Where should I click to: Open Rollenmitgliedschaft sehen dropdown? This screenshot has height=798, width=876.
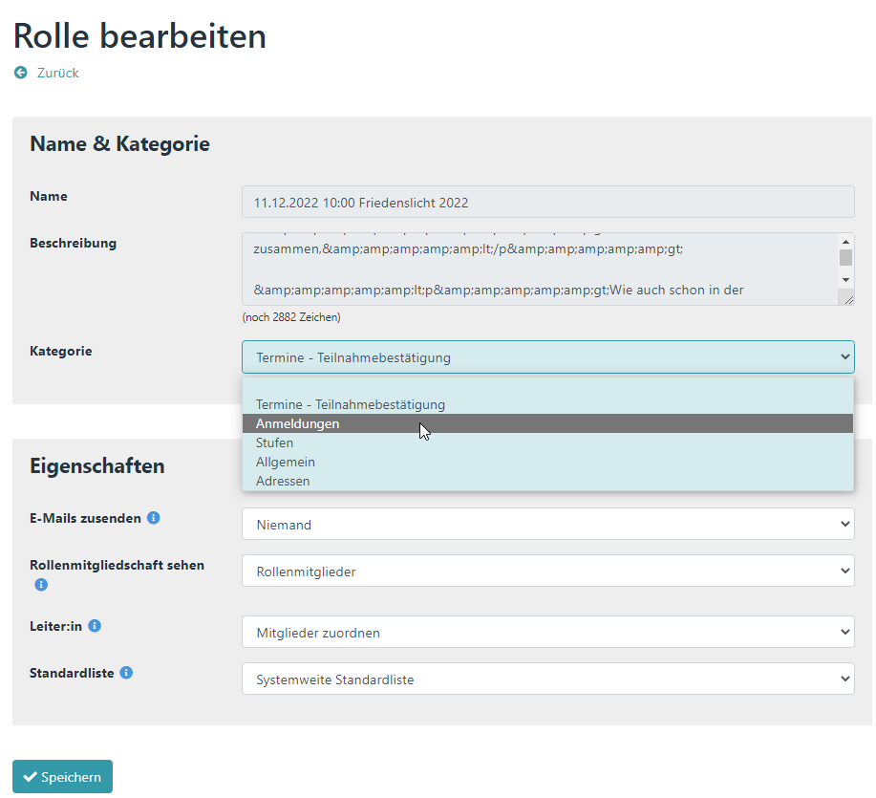tap(547, 572)
